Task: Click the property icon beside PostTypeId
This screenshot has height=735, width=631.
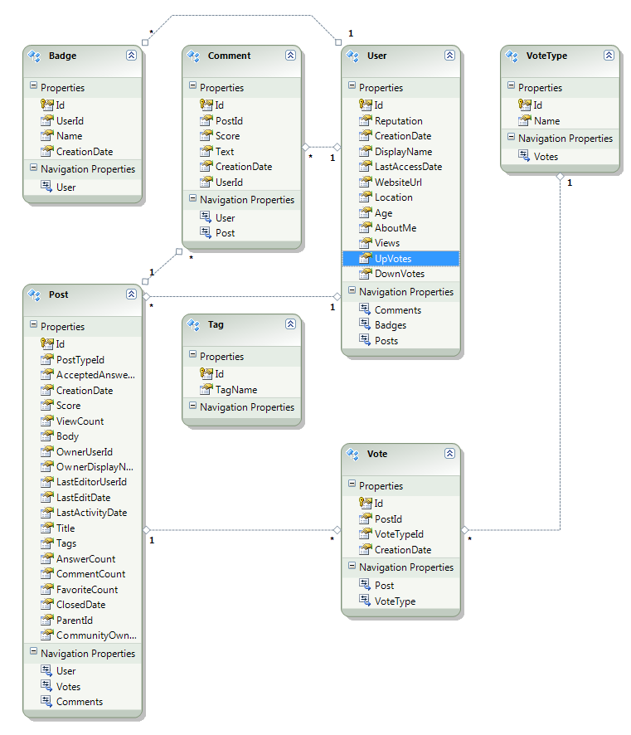Action: (47, 359)
